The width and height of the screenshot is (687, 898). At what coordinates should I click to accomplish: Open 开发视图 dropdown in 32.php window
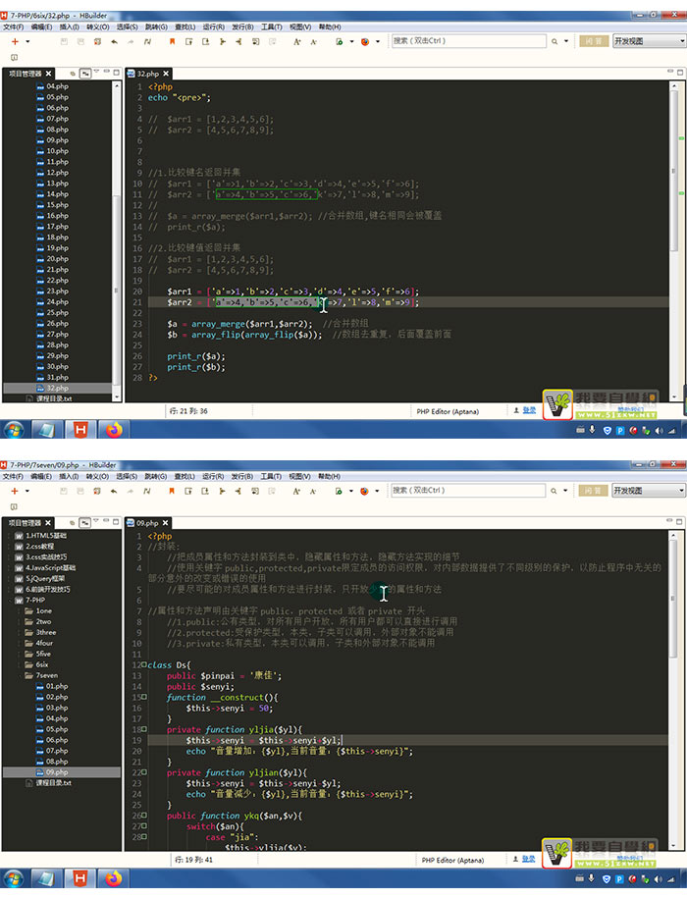[650, 41]
